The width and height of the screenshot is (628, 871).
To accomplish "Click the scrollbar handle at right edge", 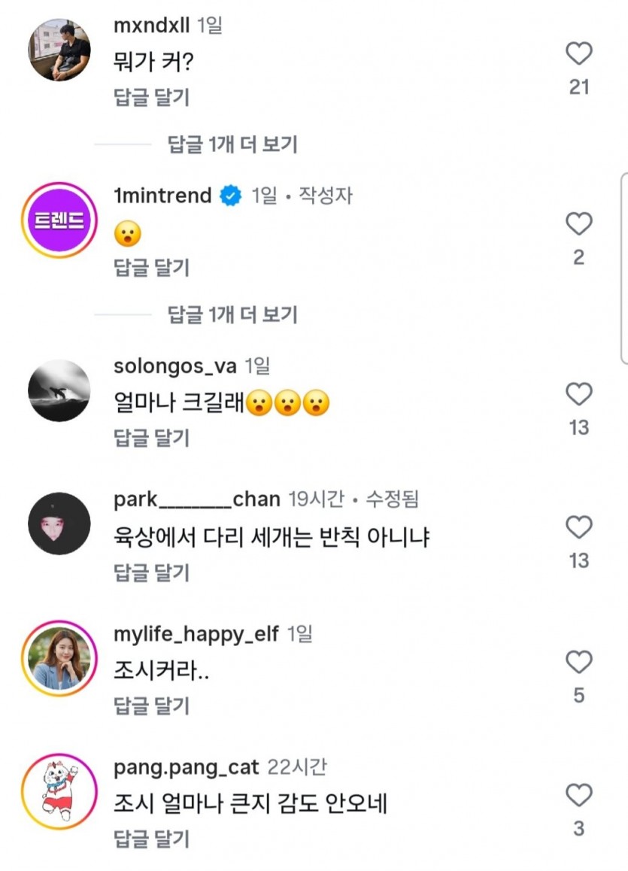I will [x=624, y=269].
